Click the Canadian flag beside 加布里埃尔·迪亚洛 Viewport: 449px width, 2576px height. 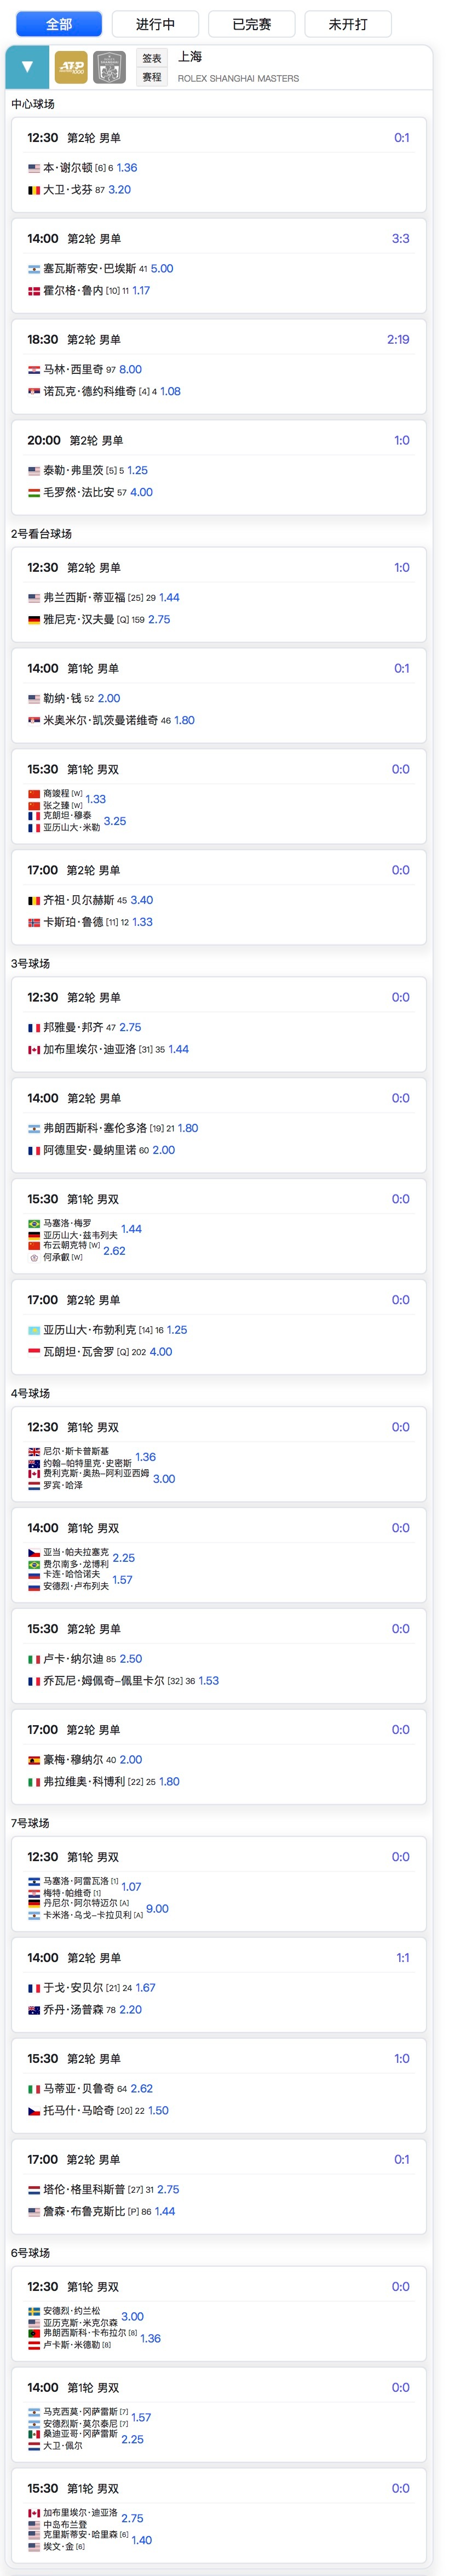tap(34, 1050)
